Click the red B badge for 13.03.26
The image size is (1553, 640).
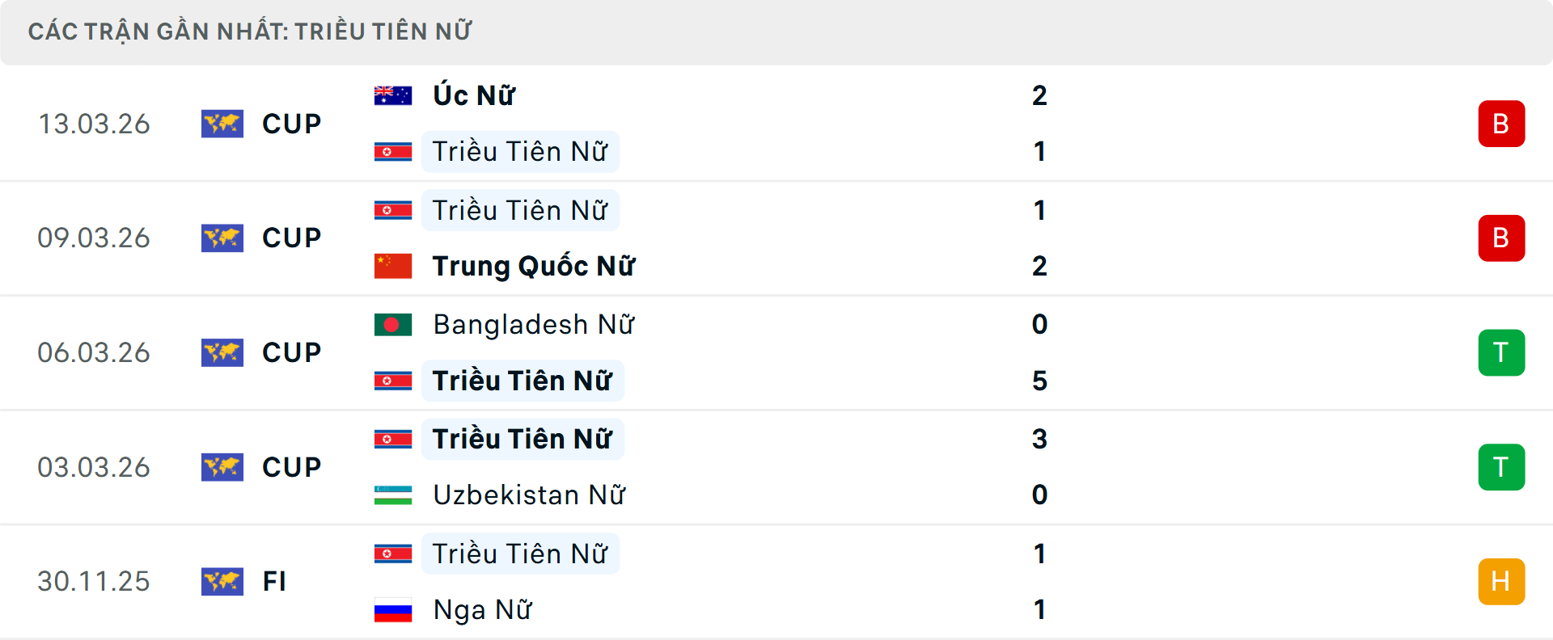1501,124
